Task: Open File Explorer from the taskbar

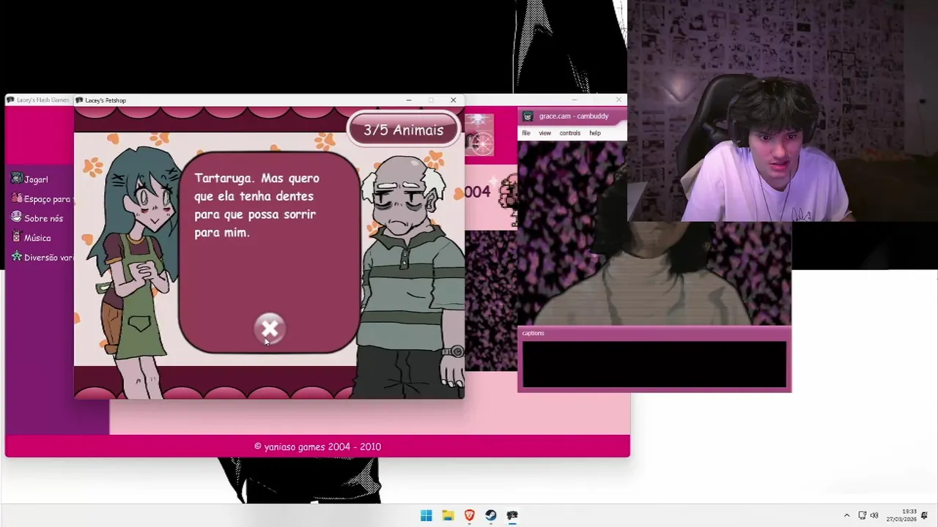Action: [448, 515]
